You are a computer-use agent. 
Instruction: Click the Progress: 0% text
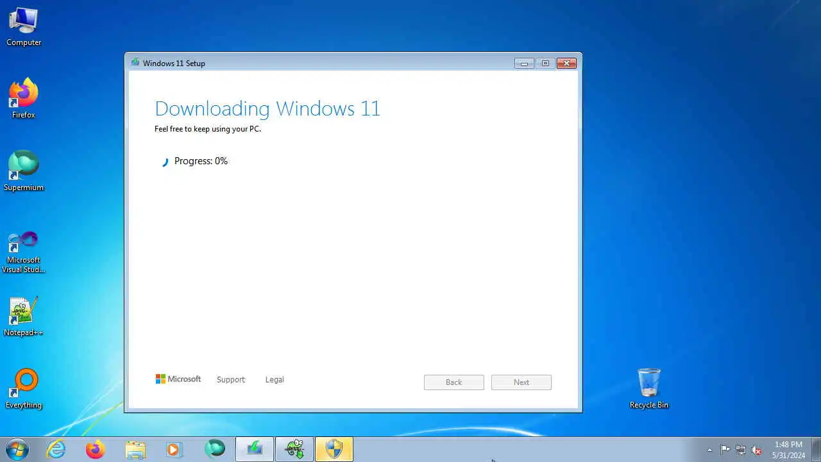pos(201,161)
